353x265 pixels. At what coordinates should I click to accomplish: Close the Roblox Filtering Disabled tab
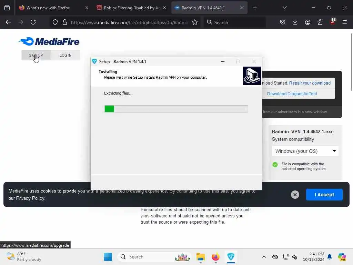point(164,8)
